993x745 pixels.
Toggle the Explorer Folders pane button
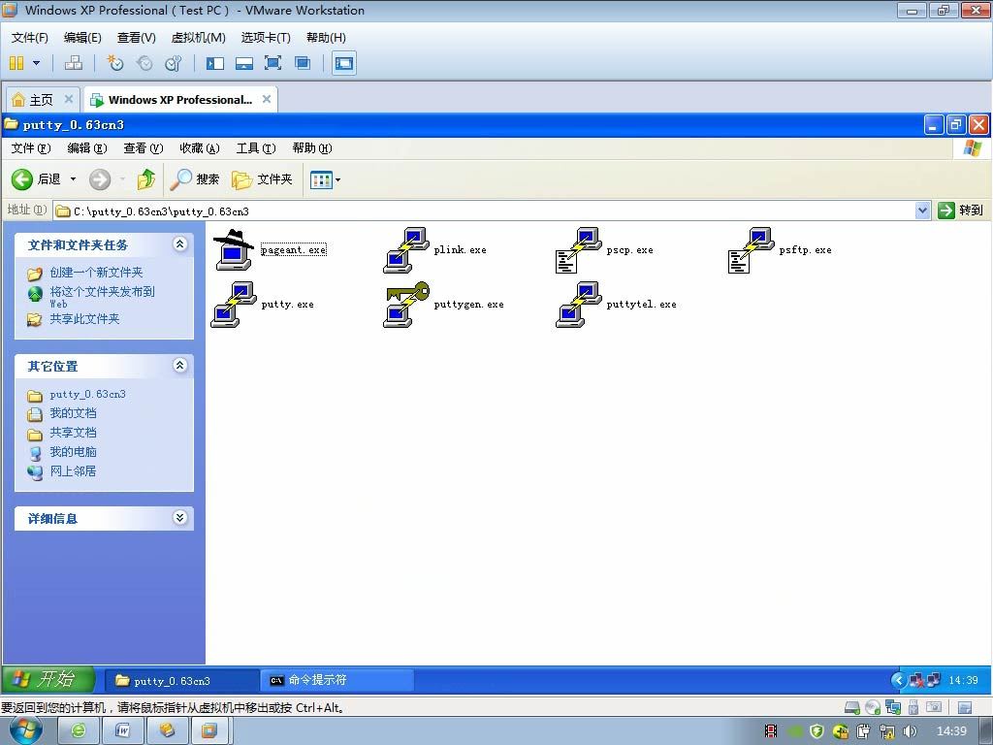tap(262, 179)
